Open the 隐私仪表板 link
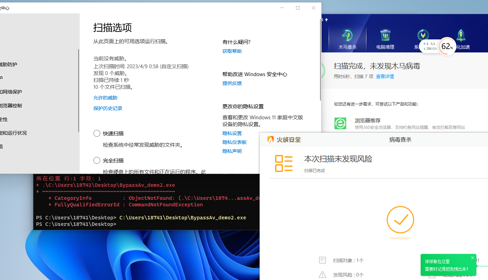488x280 pixels. (x=235, y=142)
